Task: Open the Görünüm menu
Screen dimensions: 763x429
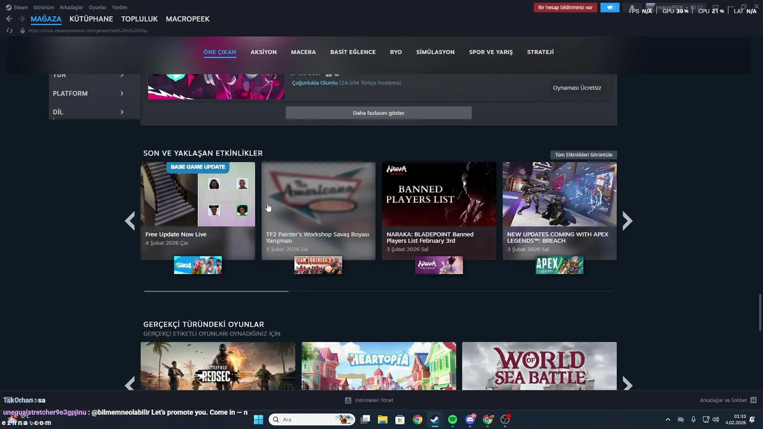Action: tap(44, 8)
